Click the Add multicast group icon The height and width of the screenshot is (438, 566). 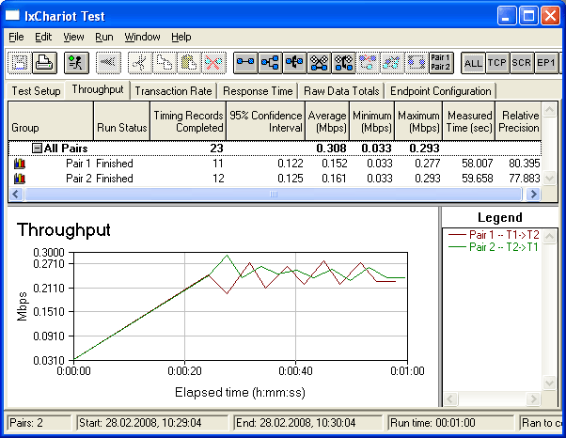click(x=270, y=63)
